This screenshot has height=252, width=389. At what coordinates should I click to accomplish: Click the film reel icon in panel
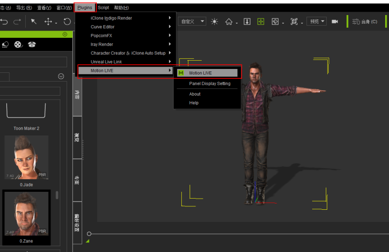(x=18, y=45)
